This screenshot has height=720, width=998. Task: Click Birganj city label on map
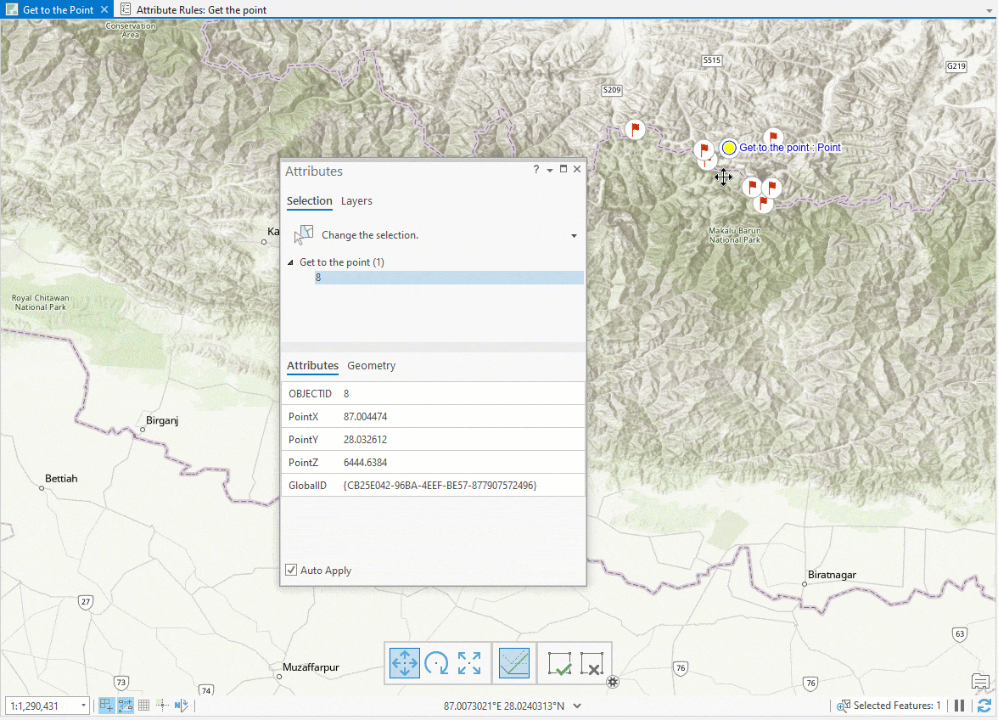point(161,420)
